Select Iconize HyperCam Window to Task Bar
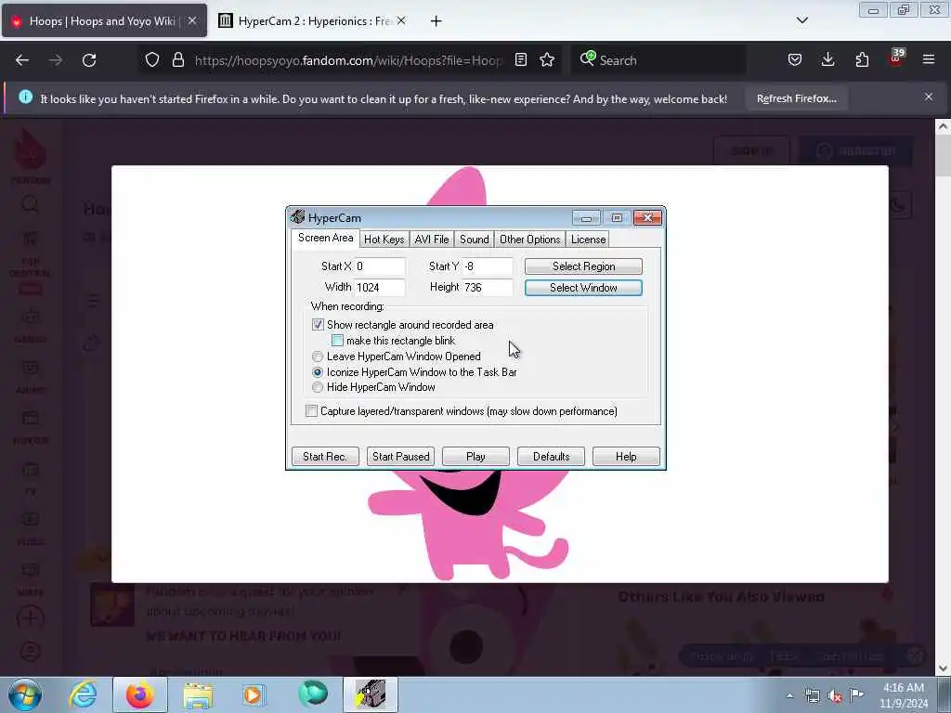This screenshot has width=951, height=713. click(318, 372)
